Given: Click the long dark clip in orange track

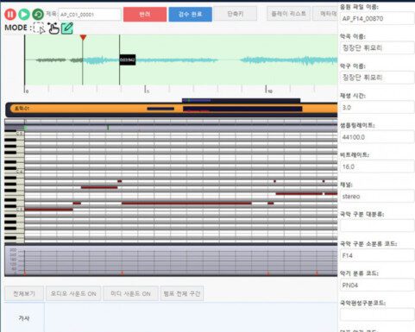Looking at the screenshot, I should coord(242,109).
